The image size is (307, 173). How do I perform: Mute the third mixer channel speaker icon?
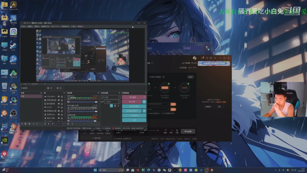68,121
